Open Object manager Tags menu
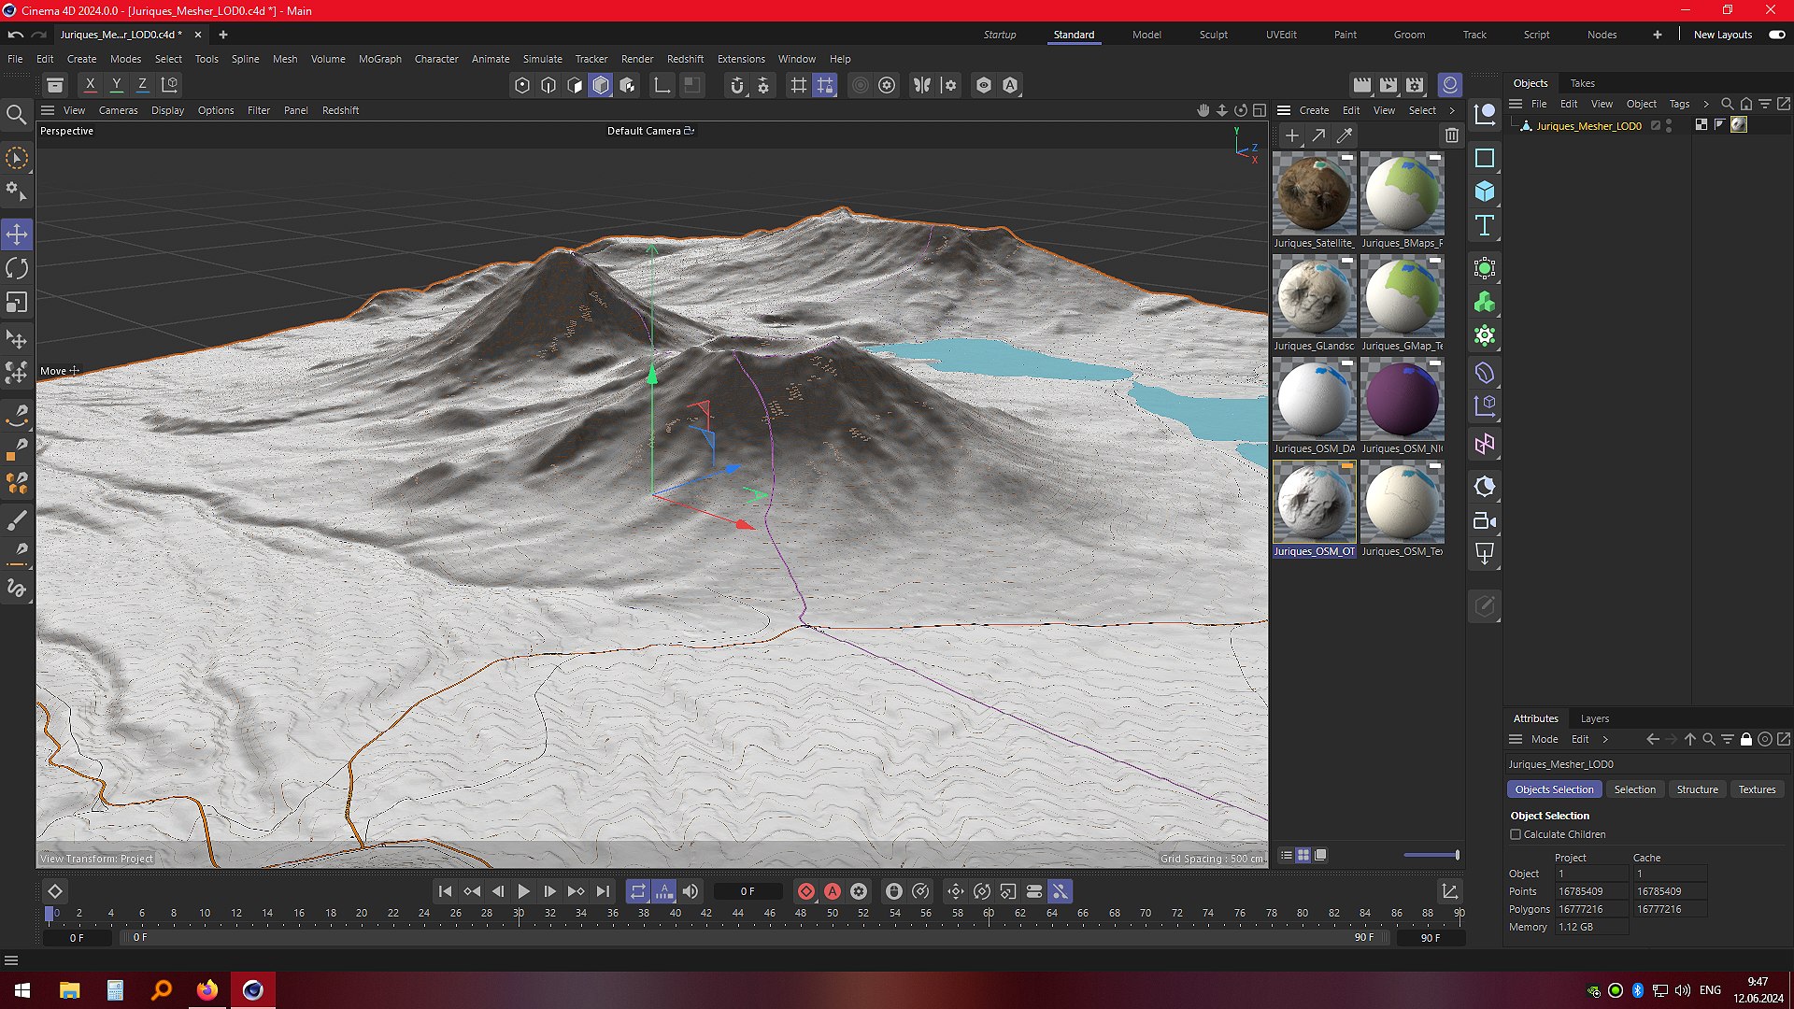1794x1009 pixels. pos(1679,104)
